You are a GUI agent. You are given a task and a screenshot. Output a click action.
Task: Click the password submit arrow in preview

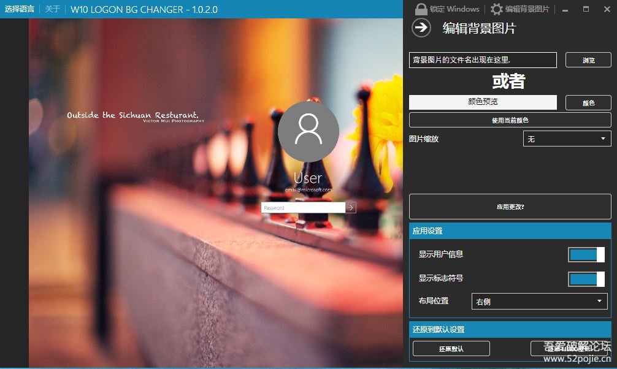click(x=351, y=207)
